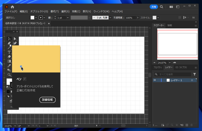Open the ファイル(F) menu
This screenshot has width=202, height=131.
point(11,12)
